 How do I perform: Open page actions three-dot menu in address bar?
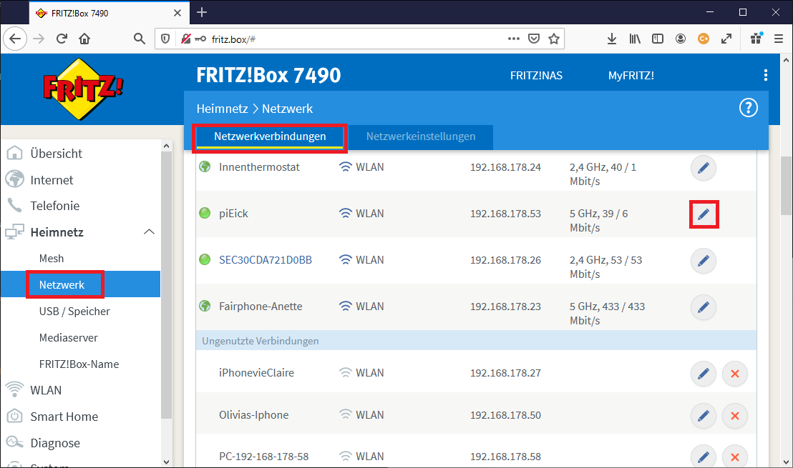[x=513, y=39]
